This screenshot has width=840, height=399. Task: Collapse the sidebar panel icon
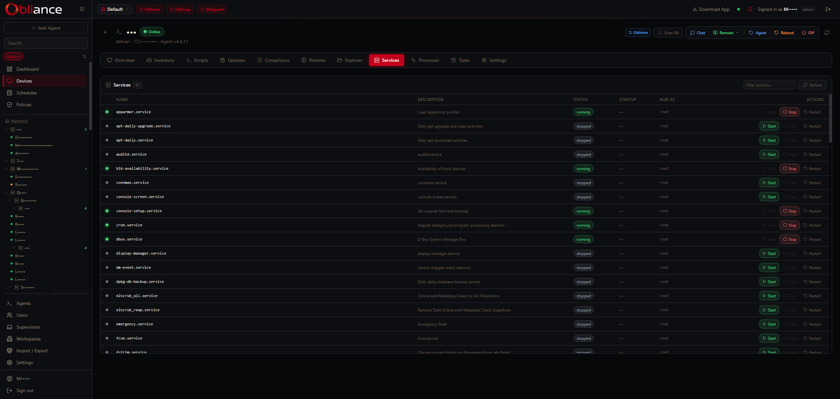point(82,9)
